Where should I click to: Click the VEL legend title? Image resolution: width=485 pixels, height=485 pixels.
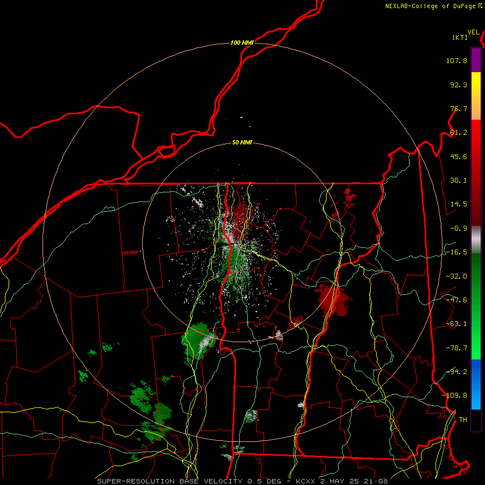(x=474, y=32)
